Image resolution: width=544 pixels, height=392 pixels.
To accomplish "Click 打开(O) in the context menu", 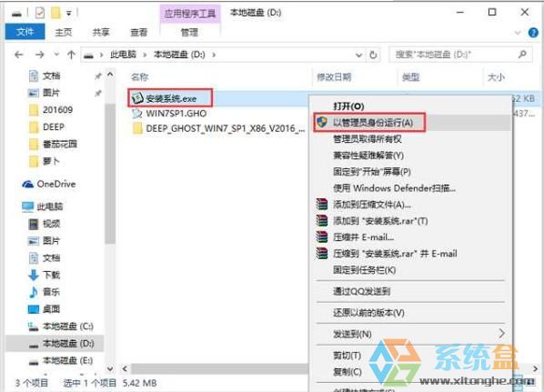I will (x=348, y=106).
